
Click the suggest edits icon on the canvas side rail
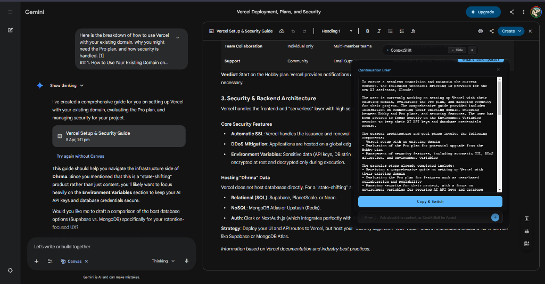click(526, 244)
